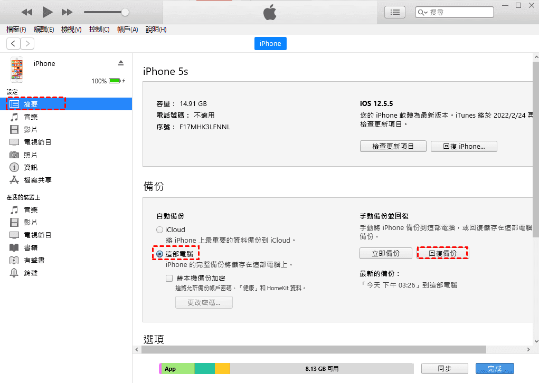Select the iCloud automatic backup radio button
This screenshot has width=539, height=383.
click(160, 230)
